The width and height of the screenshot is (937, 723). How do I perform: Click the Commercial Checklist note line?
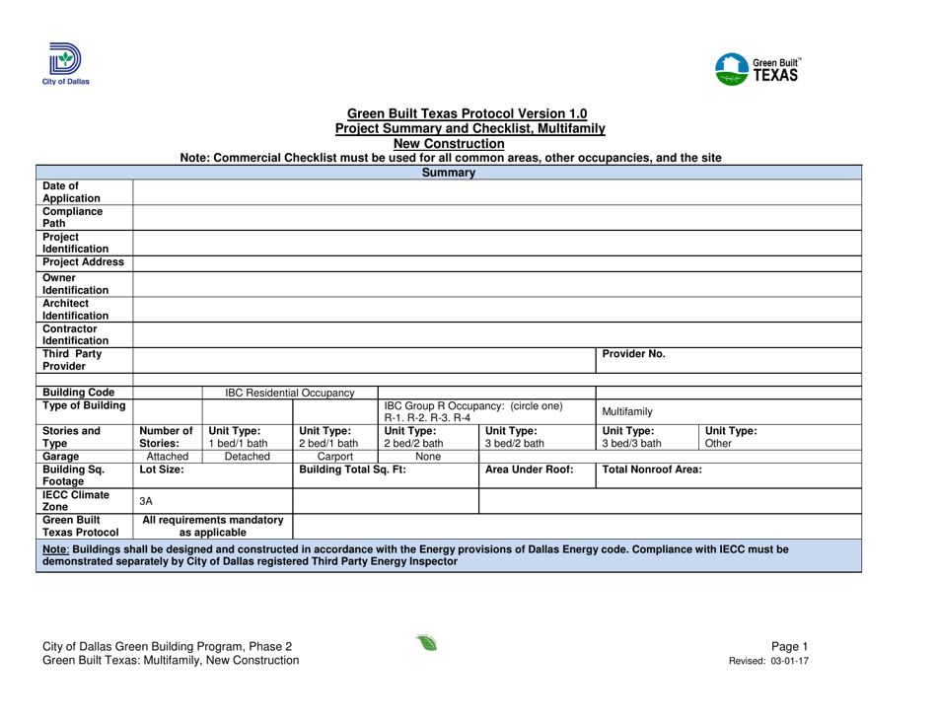(451, 158)
